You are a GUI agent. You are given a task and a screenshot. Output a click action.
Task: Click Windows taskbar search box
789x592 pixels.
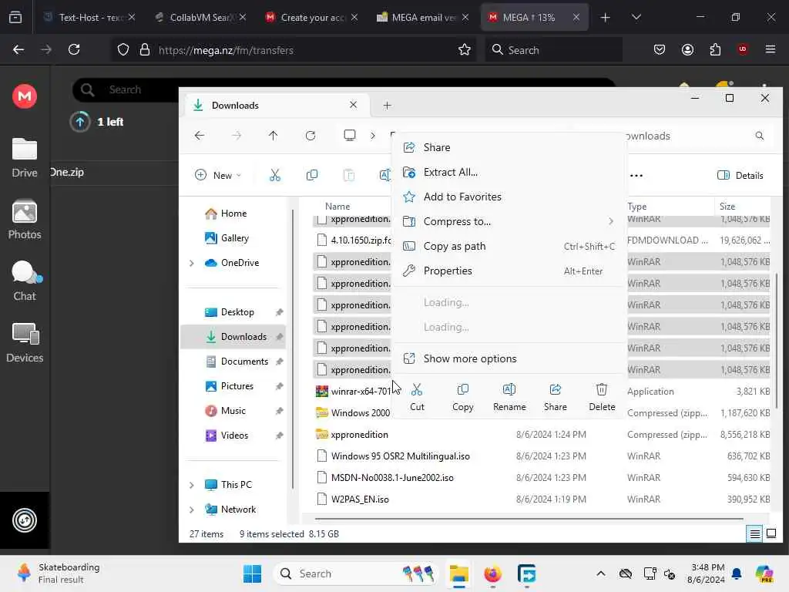356,573
